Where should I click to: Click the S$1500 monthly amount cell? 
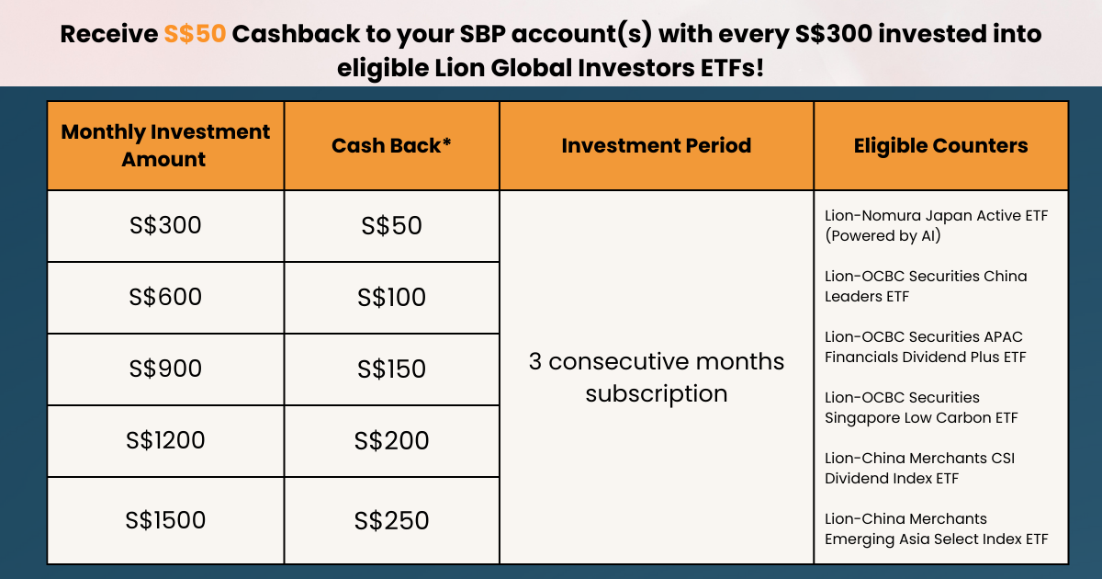tap(165, 520)
